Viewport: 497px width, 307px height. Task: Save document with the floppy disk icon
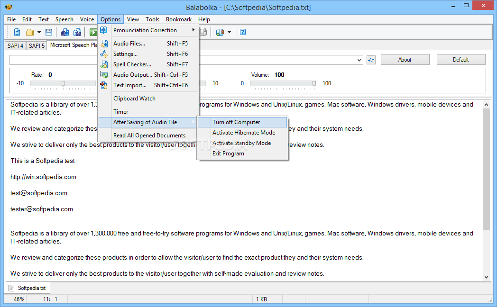pos(49,32)
